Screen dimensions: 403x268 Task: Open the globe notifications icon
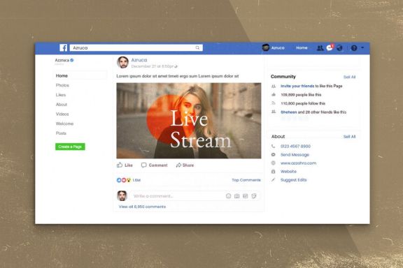(339, 48)
